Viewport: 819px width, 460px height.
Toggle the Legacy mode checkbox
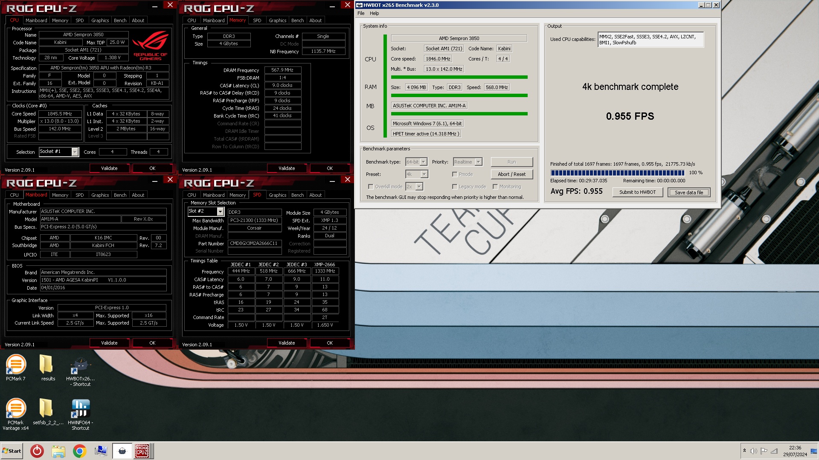(x=455, y=187)
